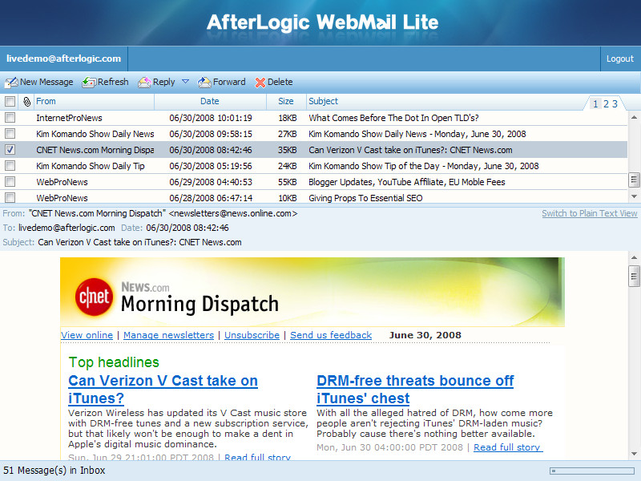The image size is (641, 481).
Task: Click the message list scrollbar thumb
Action: tap(634, 180)
